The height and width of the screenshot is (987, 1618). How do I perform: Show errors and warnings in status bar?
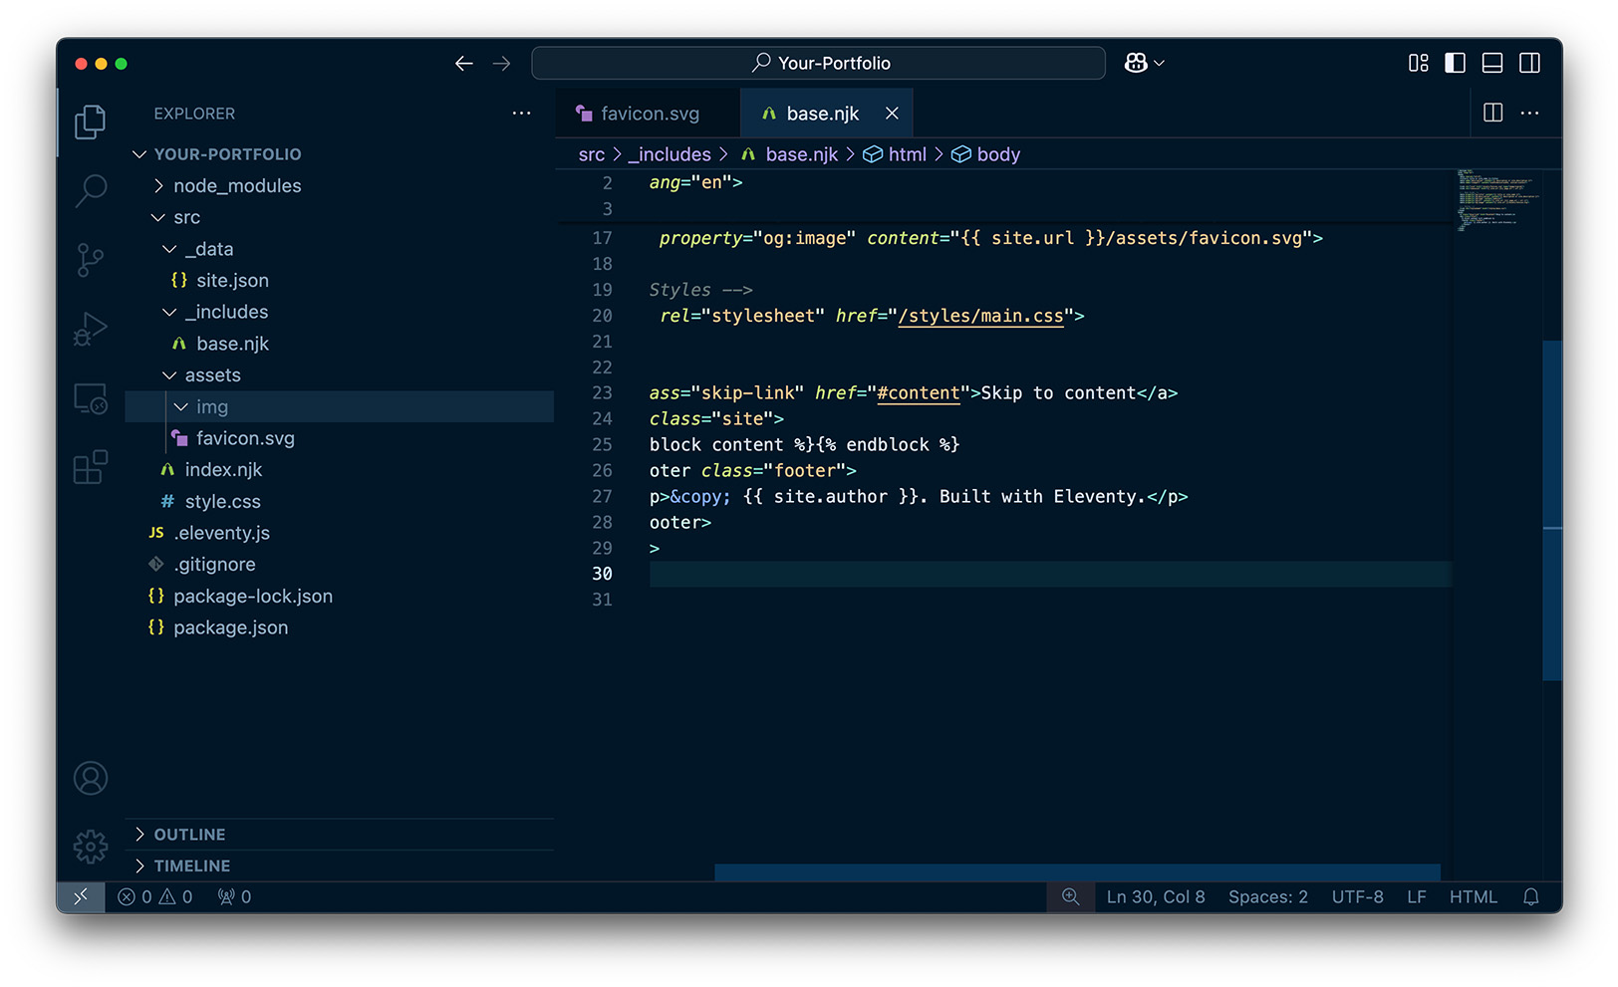tap(155, 896)
